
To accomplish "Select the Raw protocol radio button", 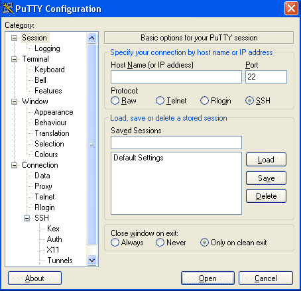I will (115, 101).
